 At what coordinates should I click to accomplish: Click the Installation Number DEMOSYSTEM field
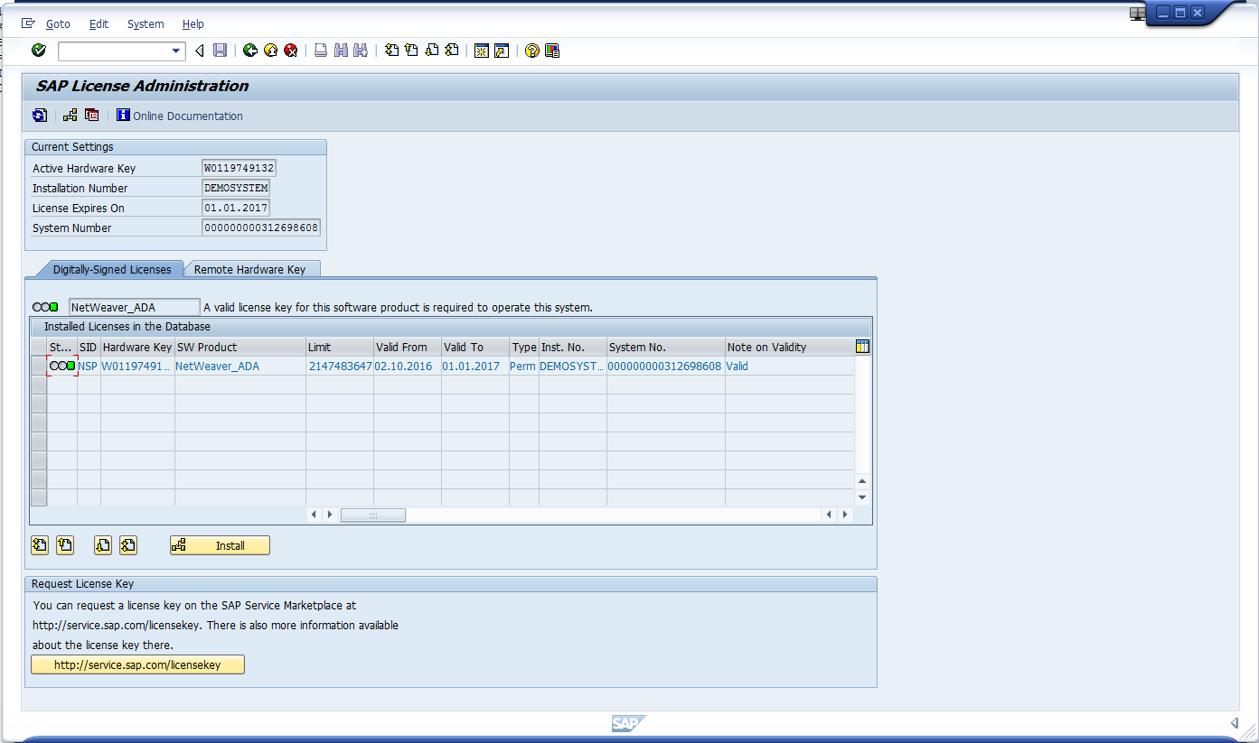(x=236, y=188)
